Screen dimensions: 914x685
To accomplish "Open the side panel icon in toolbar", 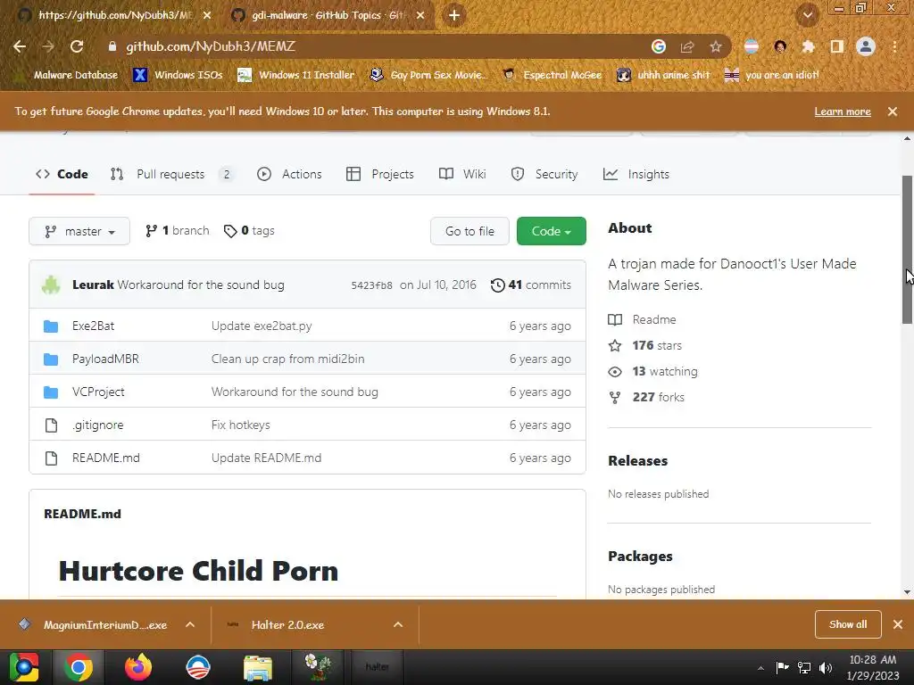I will coord(837,46).
